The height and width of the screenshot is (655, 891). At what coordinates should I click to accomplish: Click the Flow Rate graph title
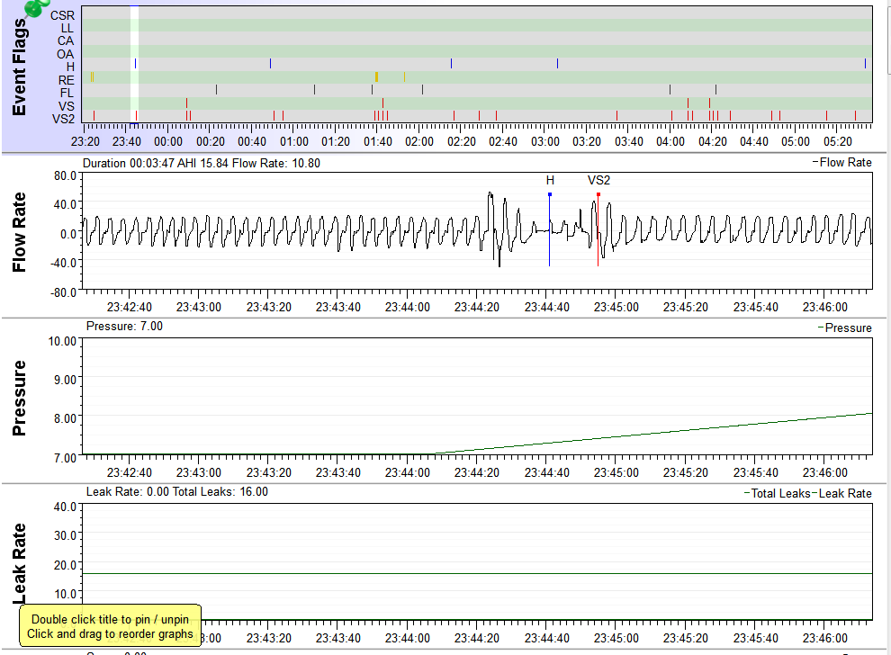point(18,232)
